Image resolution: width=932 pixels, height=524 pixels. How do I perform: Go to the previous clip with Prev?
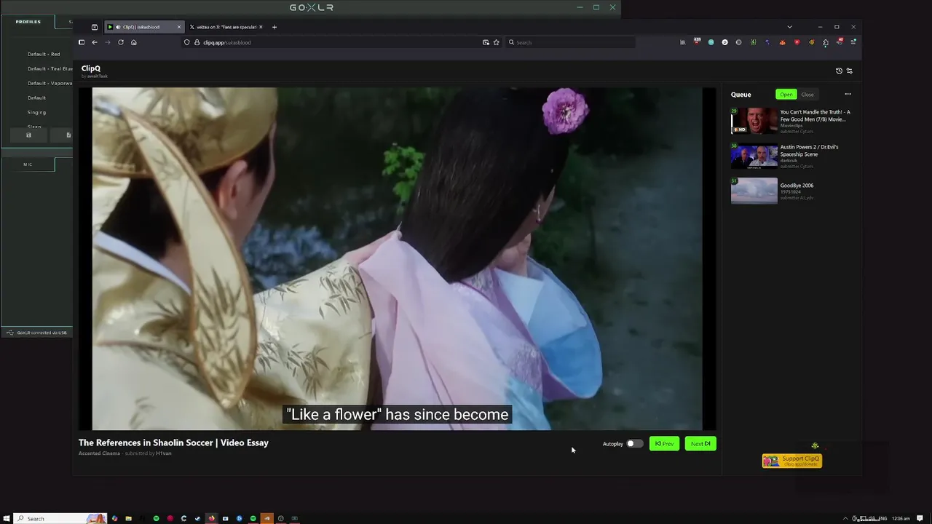click(664, 443)
